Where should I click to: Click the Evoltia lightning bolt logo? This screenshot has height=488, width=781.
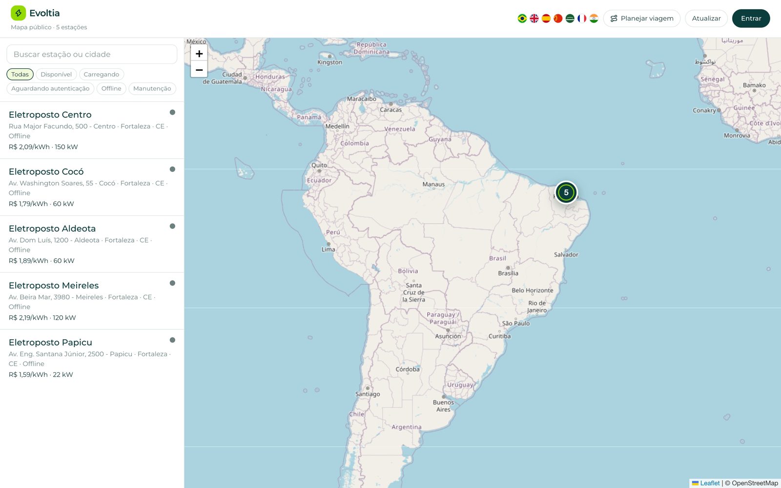click(18, 13)
